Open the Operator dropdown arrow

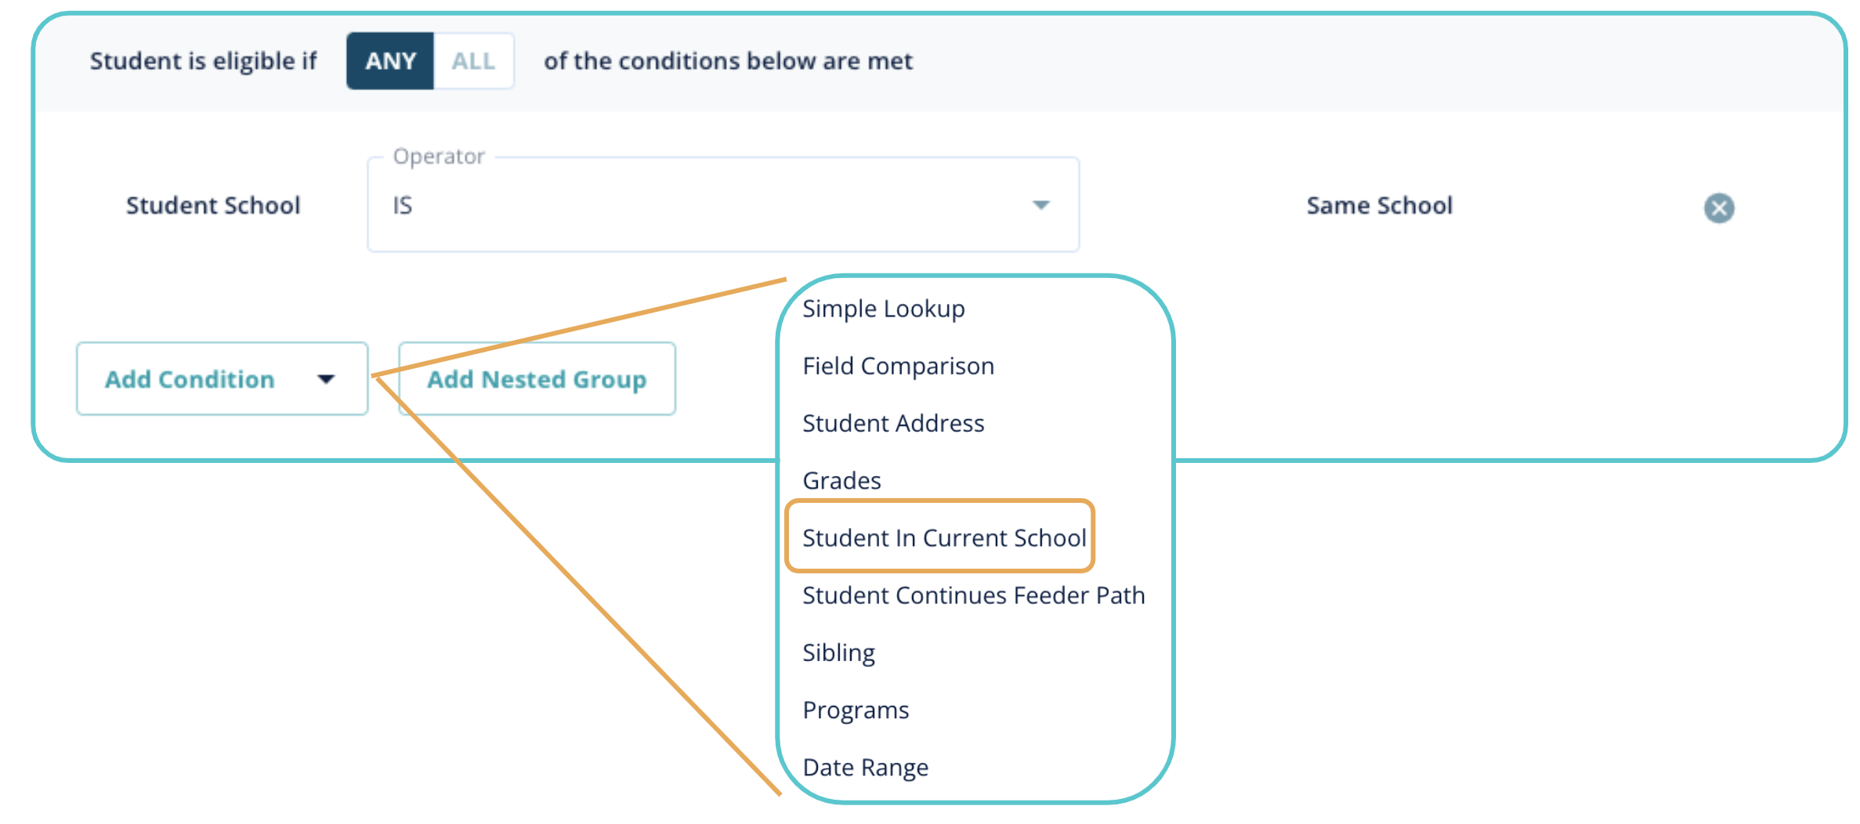pos(1040,205)
